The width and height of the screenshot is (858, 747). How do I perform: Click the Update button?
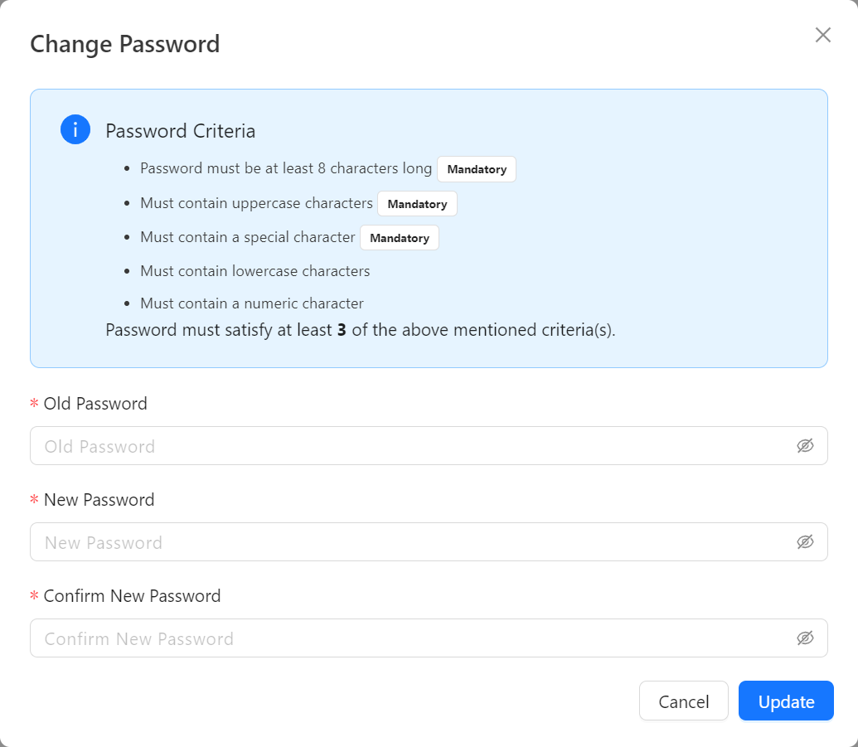click(786, 701)
